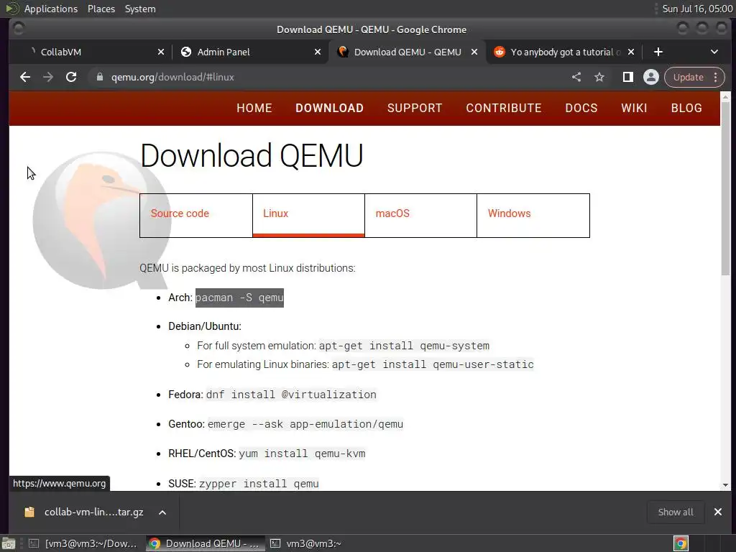Select the Download QEMU tab
Viewport: 736px width, 552px height.
[x=408, y=52]
